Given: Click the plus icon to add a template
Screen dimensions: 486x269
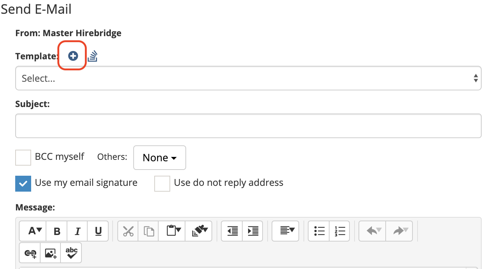Looking at the screenshot, I should [x=73, y=56].
